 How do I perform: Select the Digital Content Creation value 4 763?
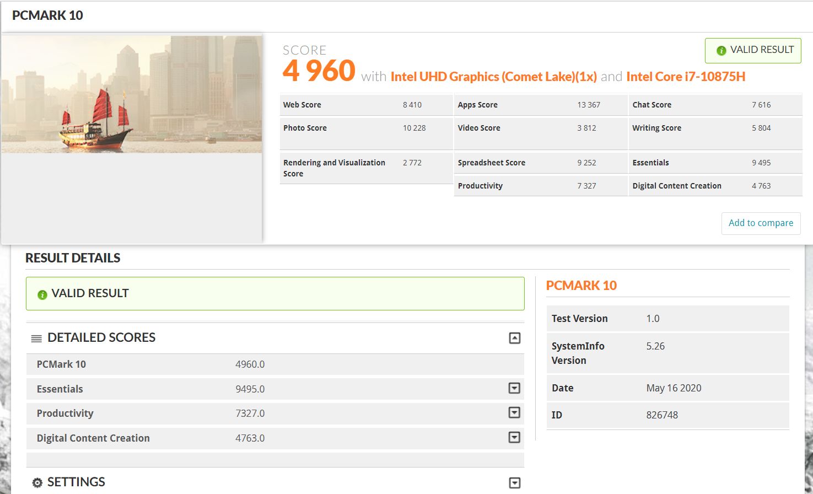point(761,186)
